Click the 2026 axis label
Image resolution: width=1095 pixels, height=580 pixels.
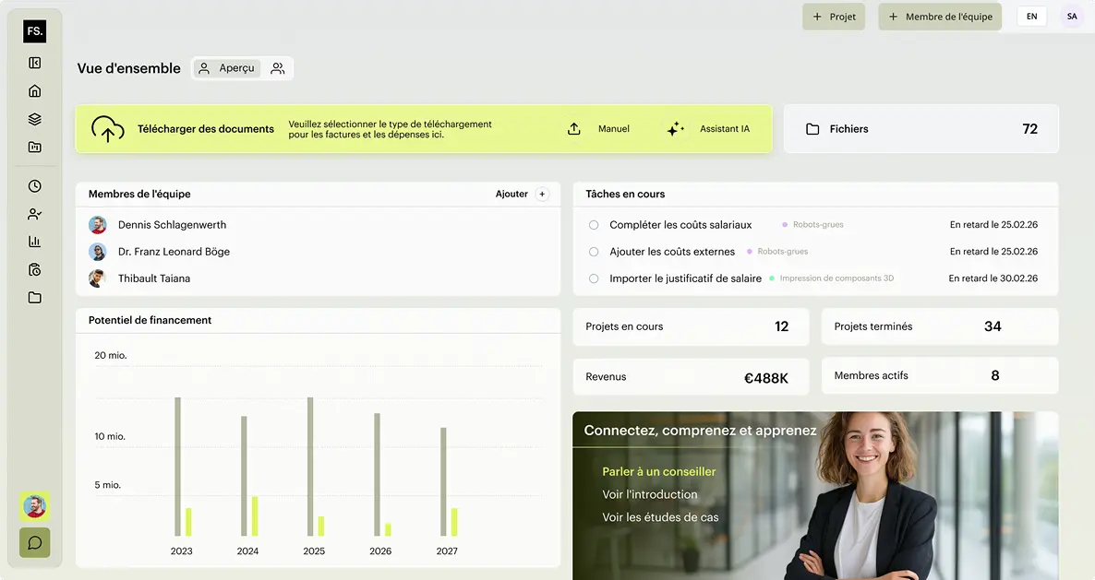380,550
